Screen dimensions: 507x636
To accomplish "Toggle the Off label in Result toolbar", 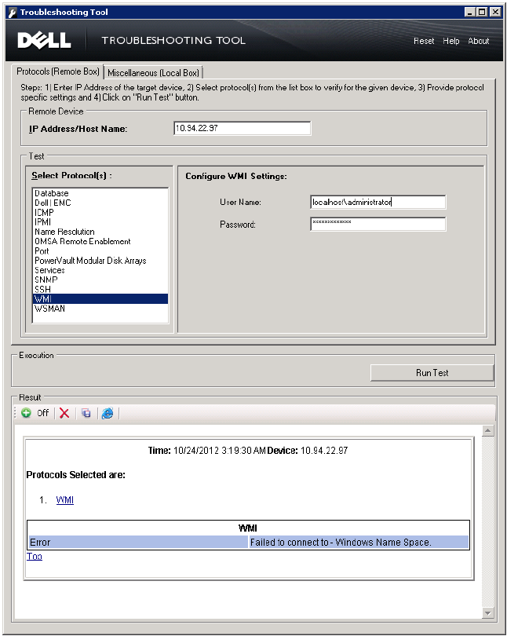I will click(x=42, y=413).
